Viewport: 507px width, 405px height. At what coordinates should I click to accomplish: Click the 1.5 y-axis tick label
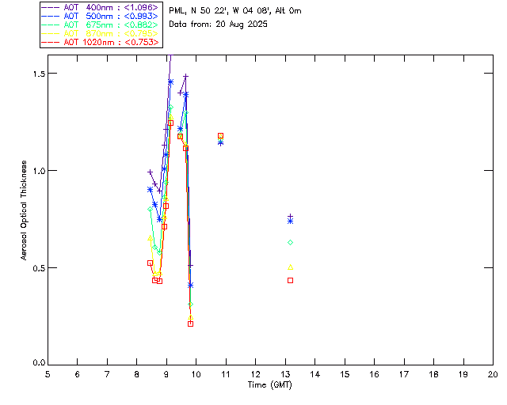pyautogui.click(x=39, y=74)
